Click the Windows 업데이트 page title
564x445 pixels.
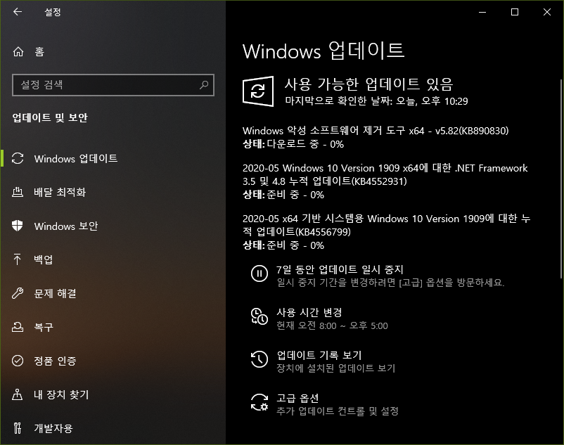point(323,51)
